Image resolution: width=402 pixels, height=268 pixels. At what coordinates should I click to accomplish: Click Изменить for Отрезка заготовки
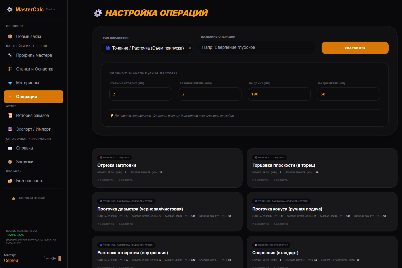click(106, 180)
